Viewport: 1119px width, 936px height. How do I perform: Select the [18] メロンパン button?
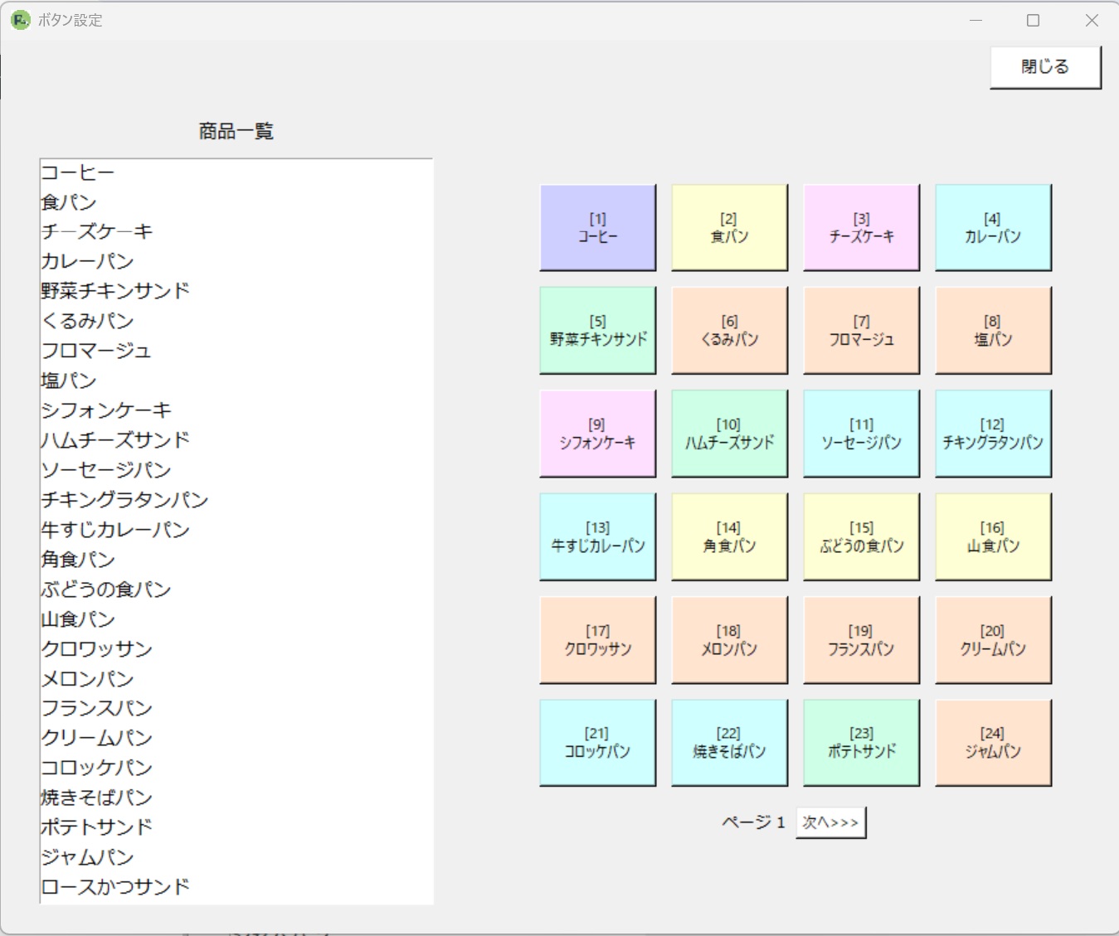(x=728, y=638)
